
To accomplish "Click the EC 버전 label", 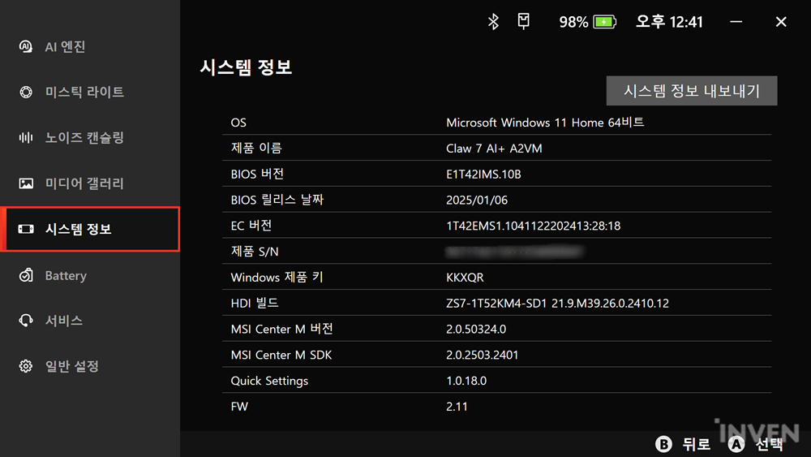I will click(x=251, y=226).
